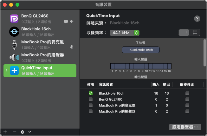Click alert sound icon beside BenQ GL2460
The height and width of the screenshot is (136, 207).
pyautogui.click(x=66, y=22)
